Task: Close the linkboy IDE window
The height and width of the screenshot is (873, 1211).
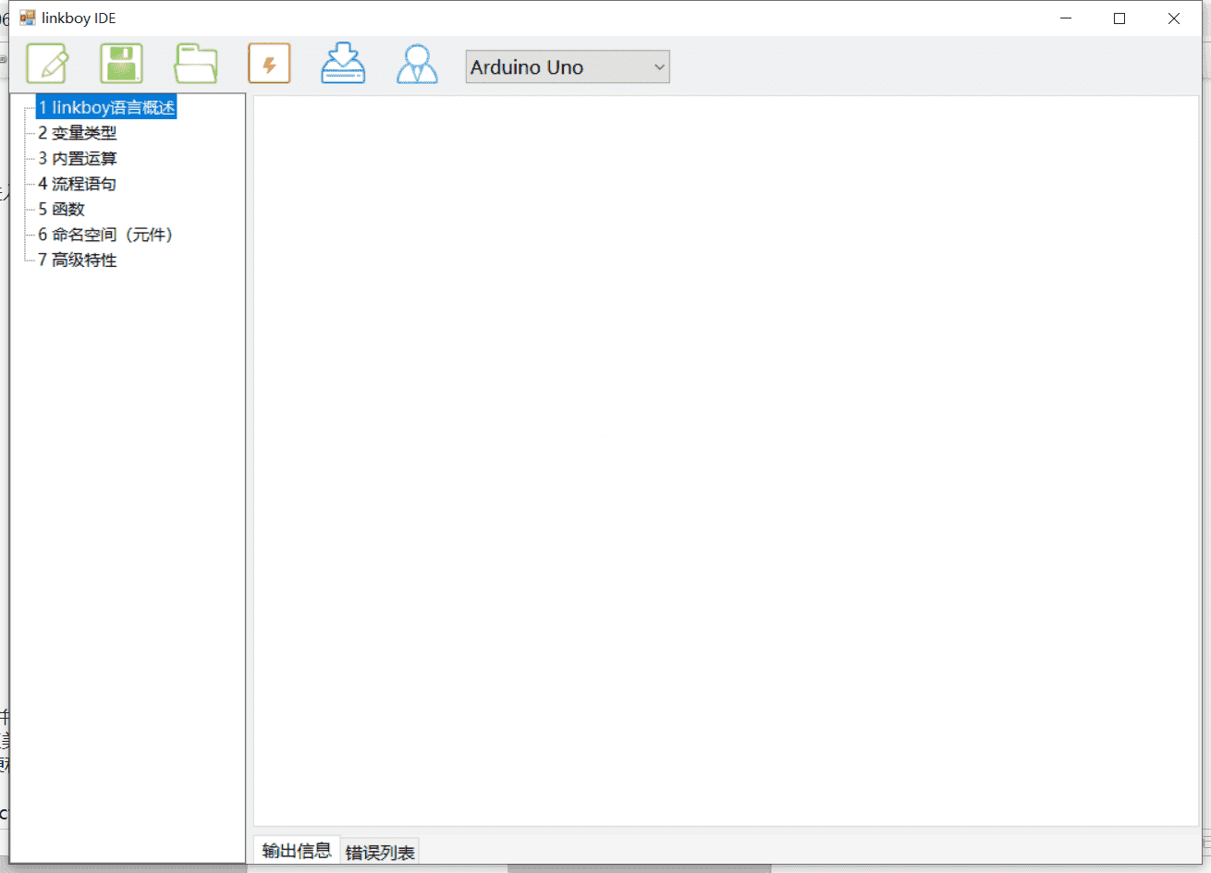Action: [1173, 18]
